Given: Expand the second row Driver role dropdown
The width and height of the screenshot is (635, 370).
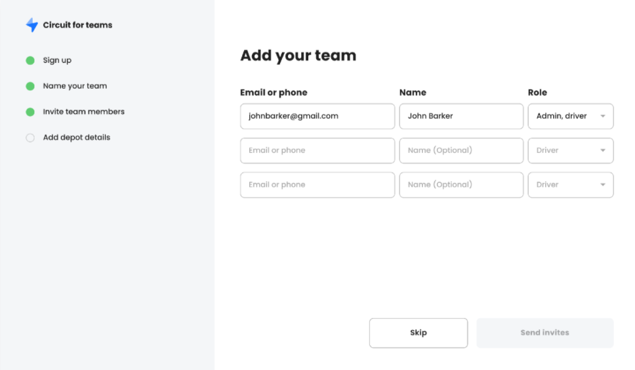Looking at the screenshot, I should 571,151.
